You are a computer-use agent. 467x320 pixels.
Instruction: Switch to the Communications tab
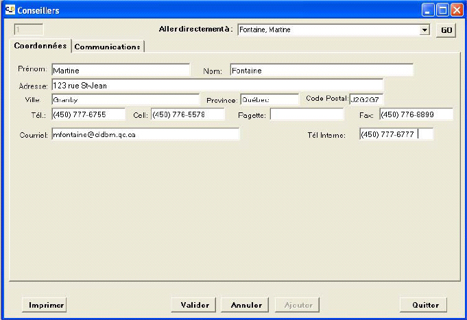click(x=108, y=47)
